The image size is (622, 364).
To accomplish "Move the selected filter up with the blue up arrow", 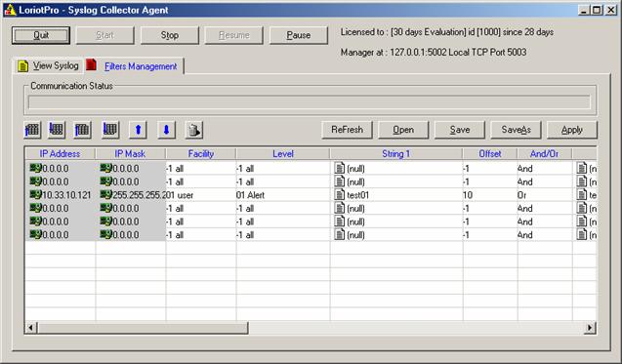I will coord(138,130).
